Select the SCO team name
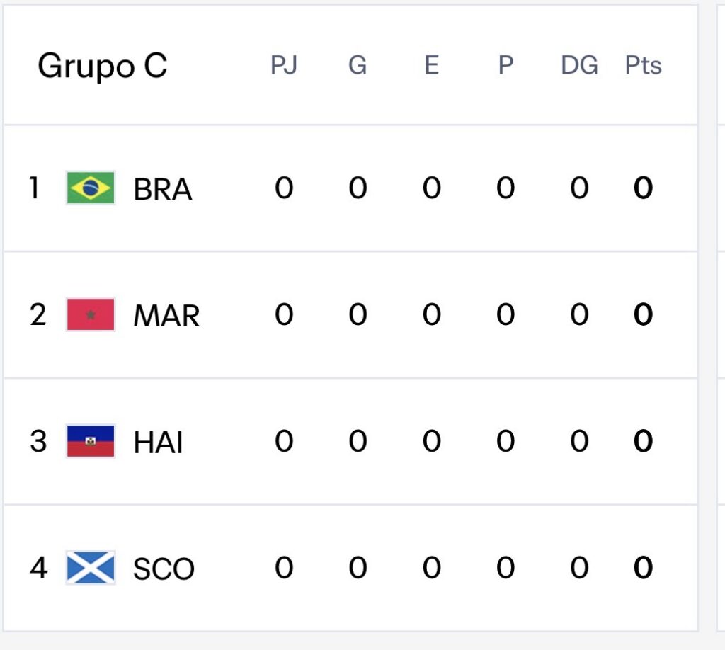The height and width of the screenshot is (650, 725). click(x=164, y=569)
